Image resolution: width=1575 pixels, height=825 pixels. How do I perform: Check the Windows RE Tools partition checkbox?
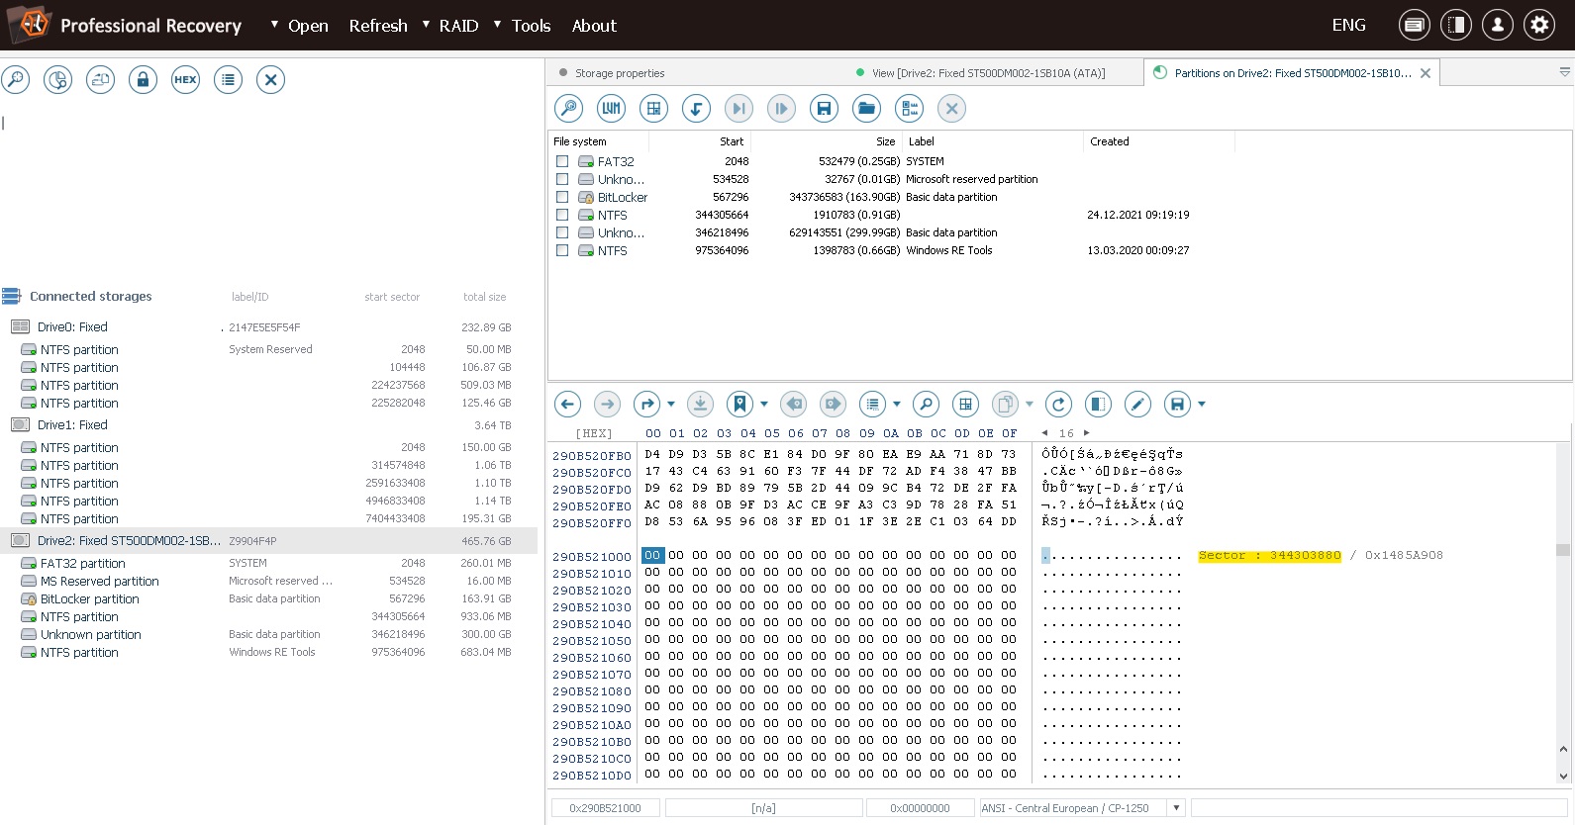click(x=562, y=250)
